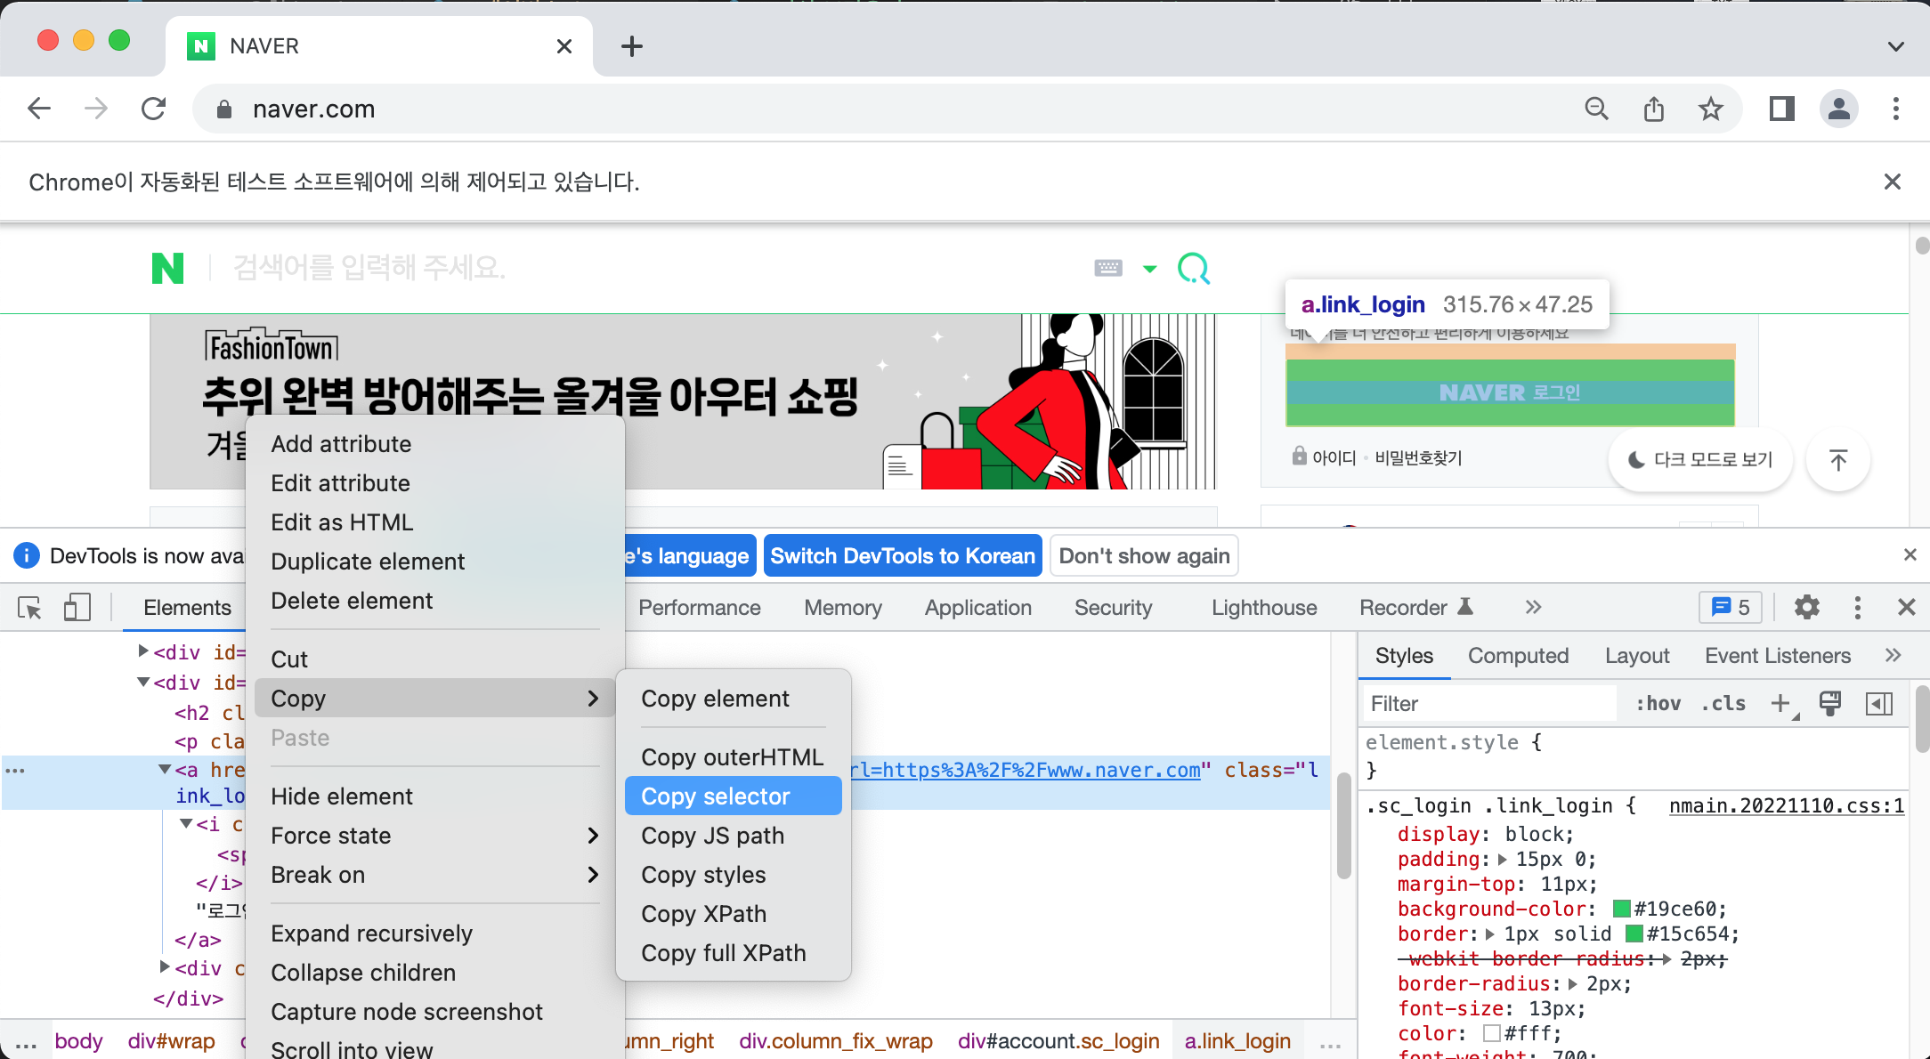The width and height of the screenshot is (1930, 1059).
Task: Toggle dark mode view button
Action: coord(1699,459)
